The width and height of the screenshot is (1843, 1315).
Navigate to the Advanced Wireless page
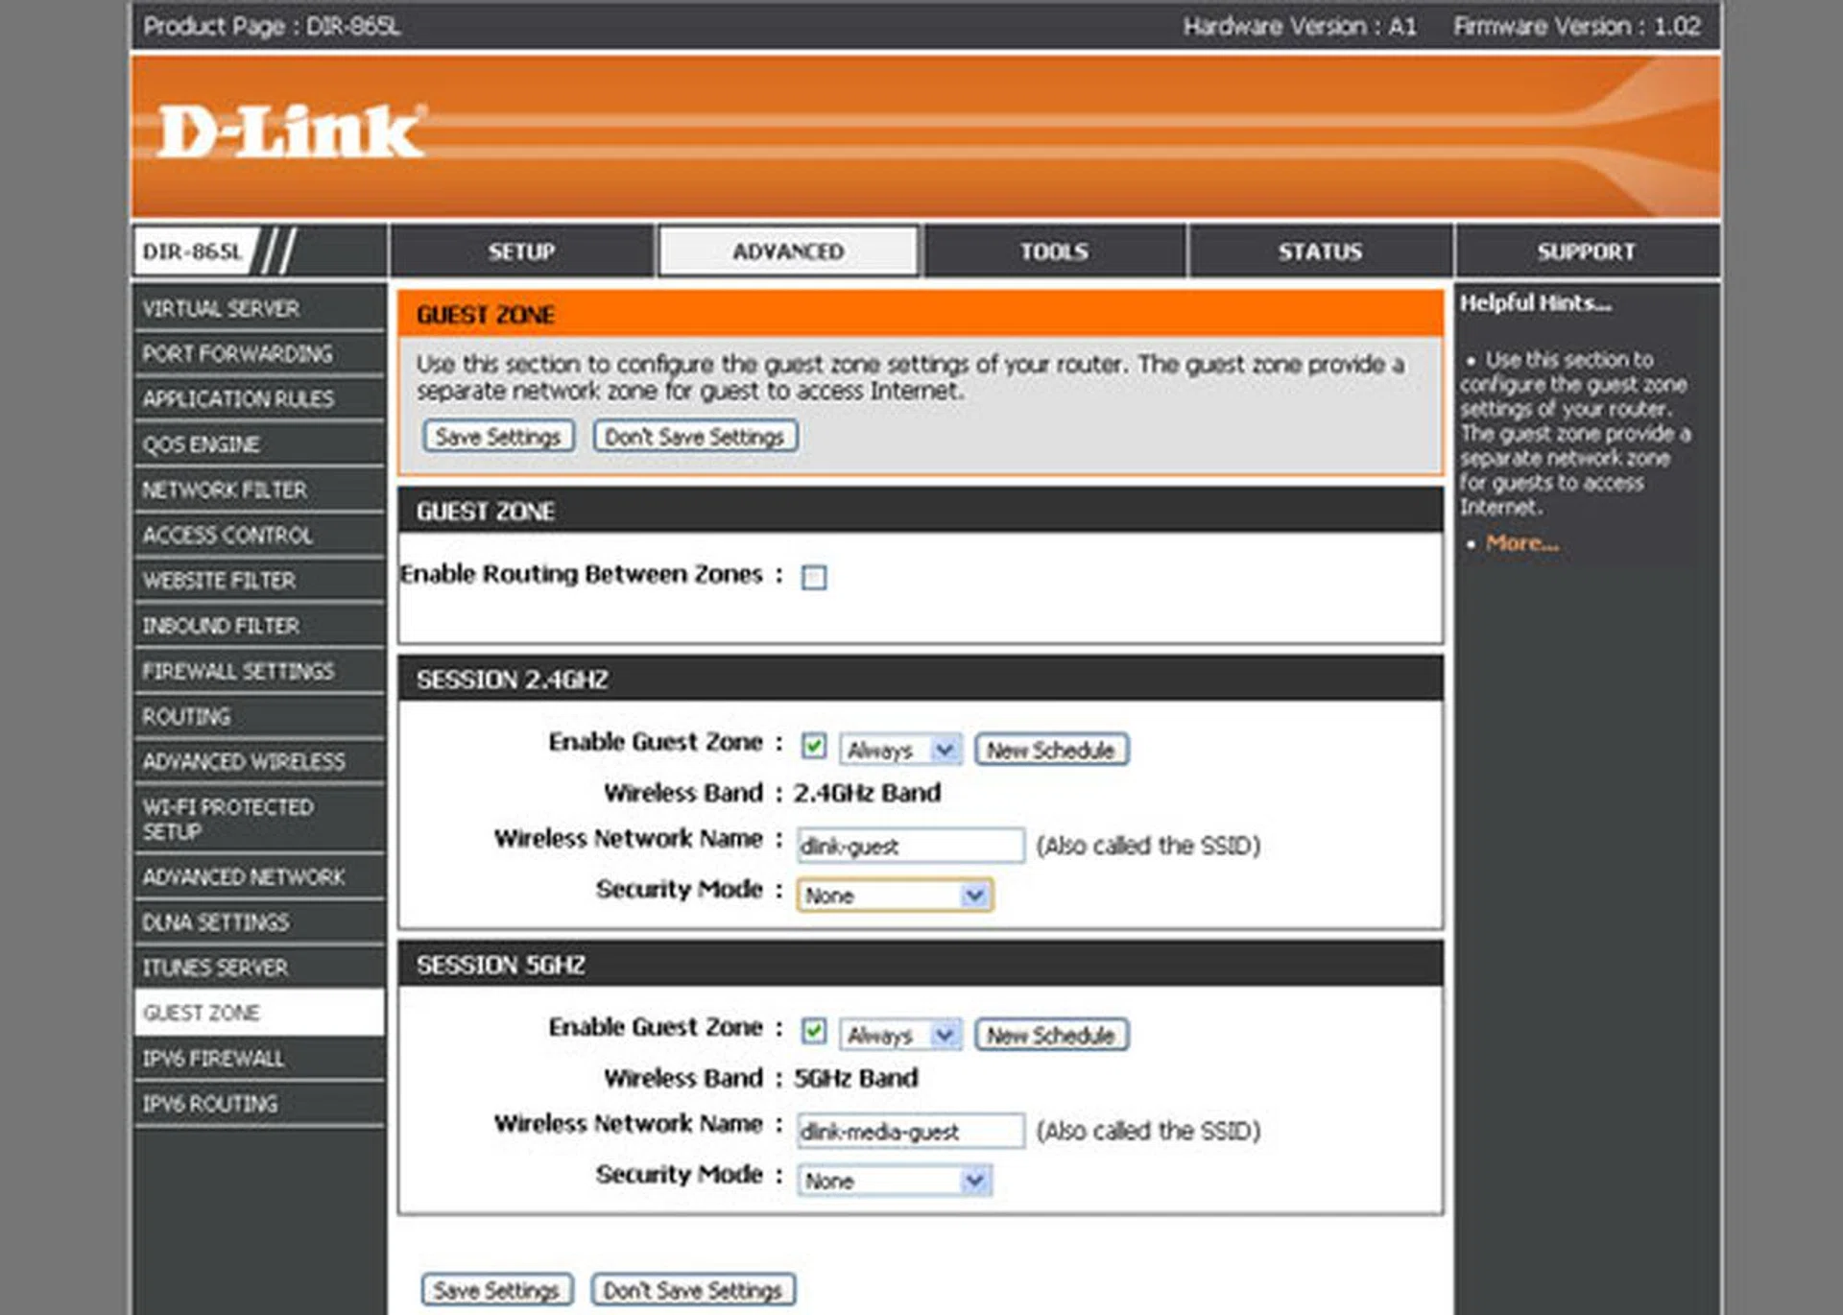(x=244, y=762)
